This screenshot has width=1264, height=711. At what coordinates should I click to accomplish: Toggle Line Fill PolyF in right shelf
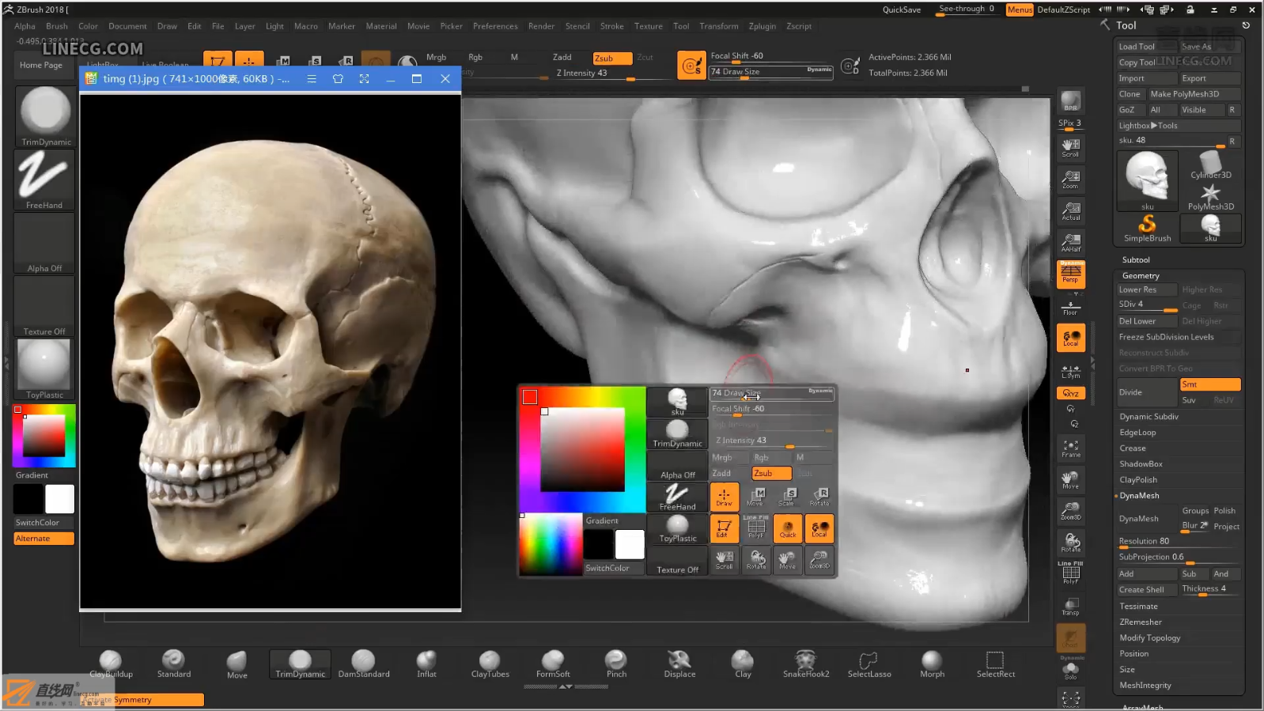[1070, 573]
